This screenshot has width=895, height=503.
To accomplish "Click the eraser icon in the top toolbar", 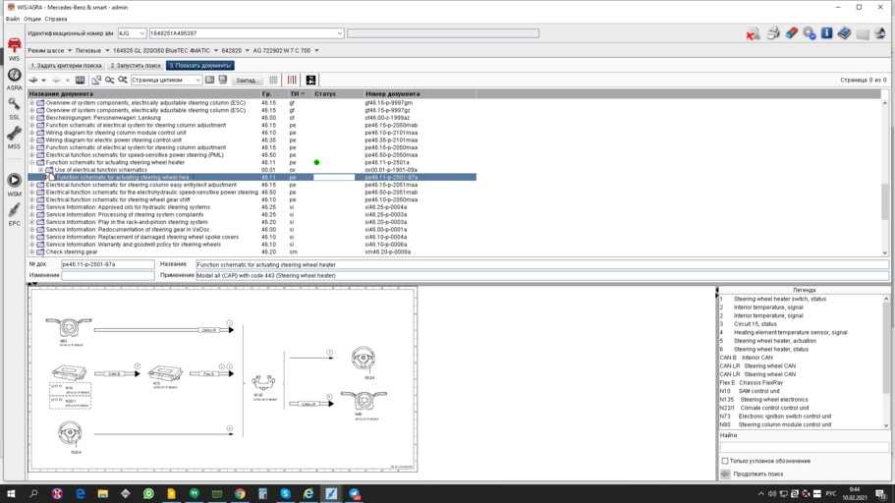I will [791, 33].
